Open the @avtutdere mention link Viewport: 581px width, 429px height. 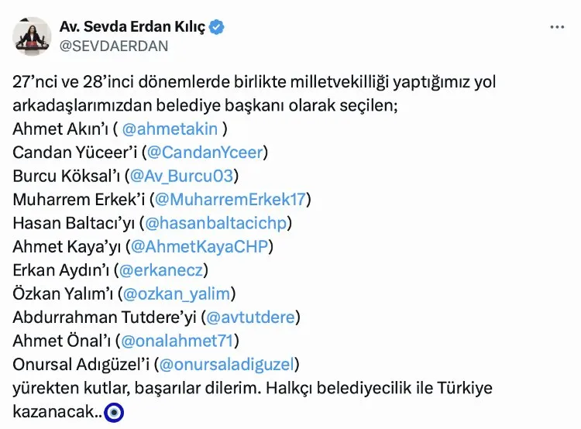coord(249,317)
